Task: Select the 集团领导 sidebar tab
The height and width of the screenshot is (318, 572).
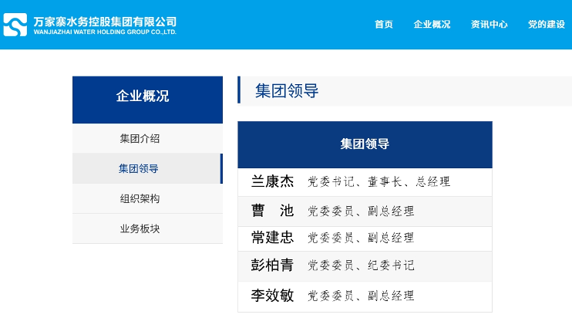Action: [139, 169]
